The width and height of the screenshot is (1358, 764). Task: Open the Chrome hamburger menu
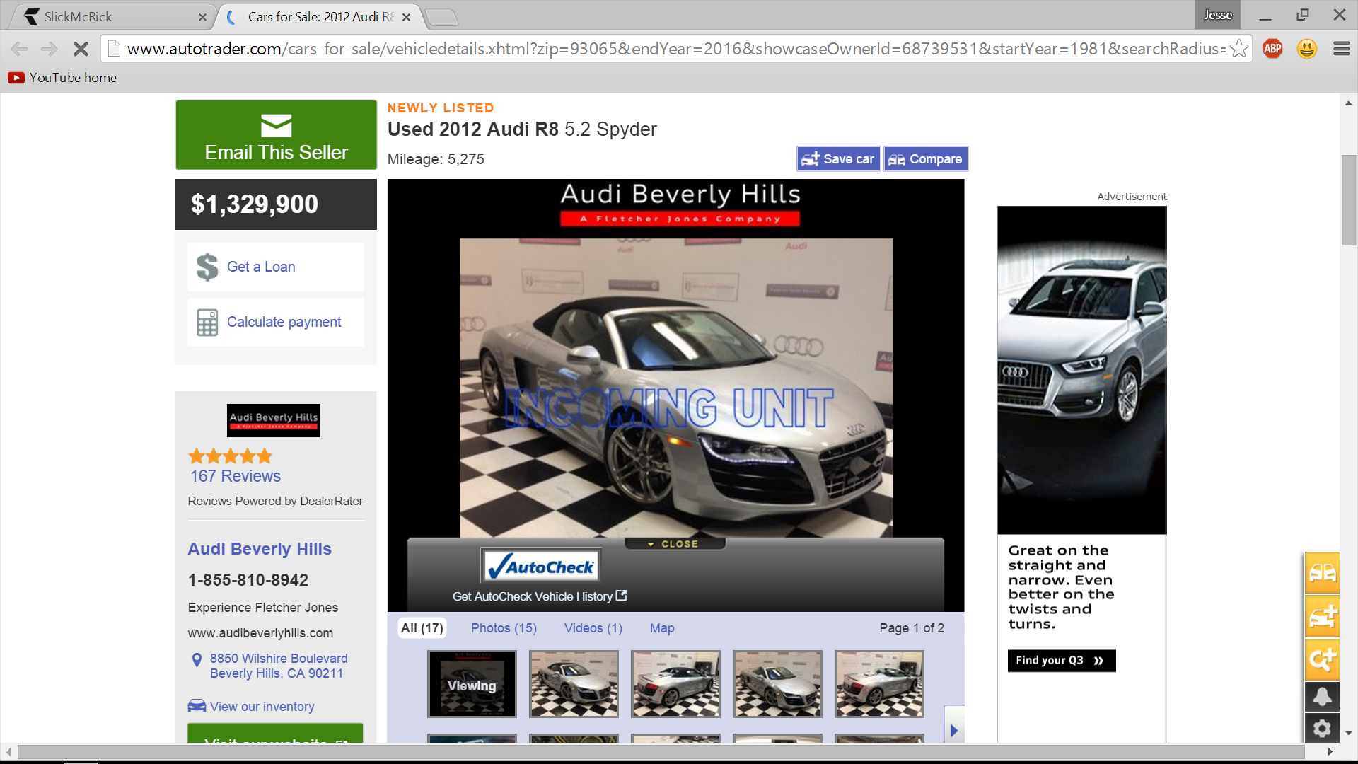pos(1341,49)
